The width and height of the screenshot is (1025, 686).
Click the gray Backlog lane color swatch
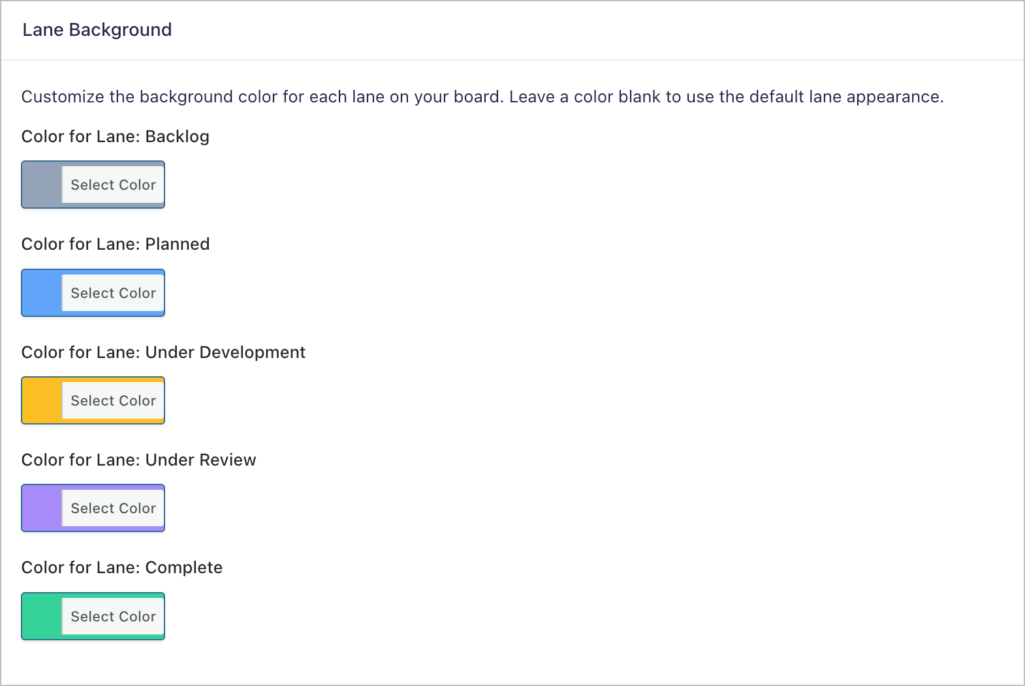click(42, 185)
